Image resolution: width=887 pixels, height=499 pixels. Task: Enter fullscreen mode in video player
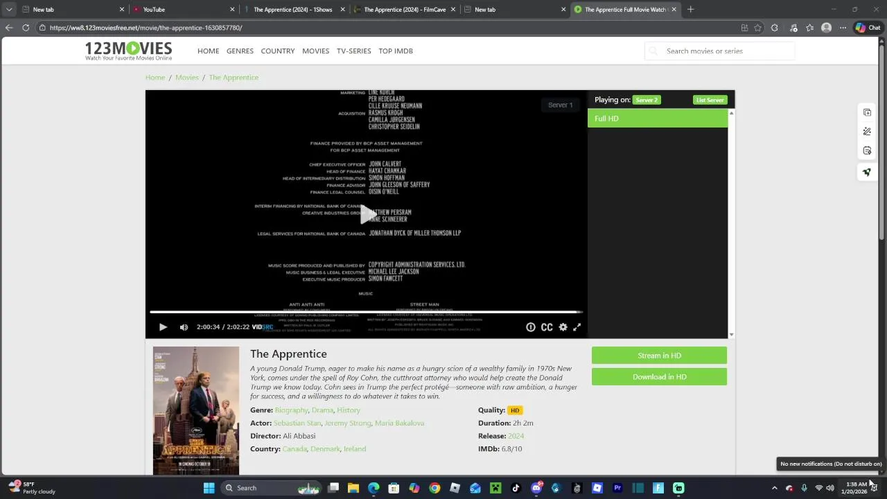[x=577, y=327]
